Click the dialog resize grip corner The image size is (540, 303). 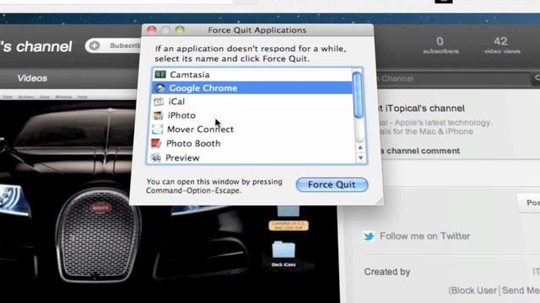click(x=380, y=201)
